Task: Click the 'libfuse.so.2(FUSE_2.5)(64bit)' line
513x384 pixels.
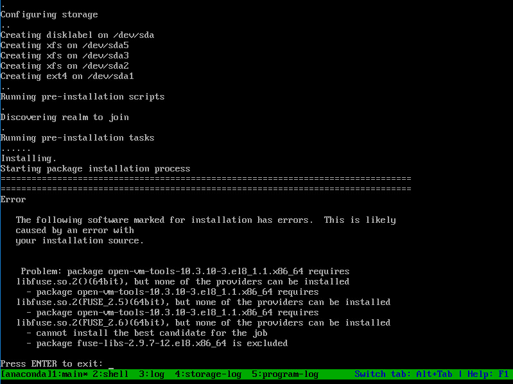Action: point(204,302)
